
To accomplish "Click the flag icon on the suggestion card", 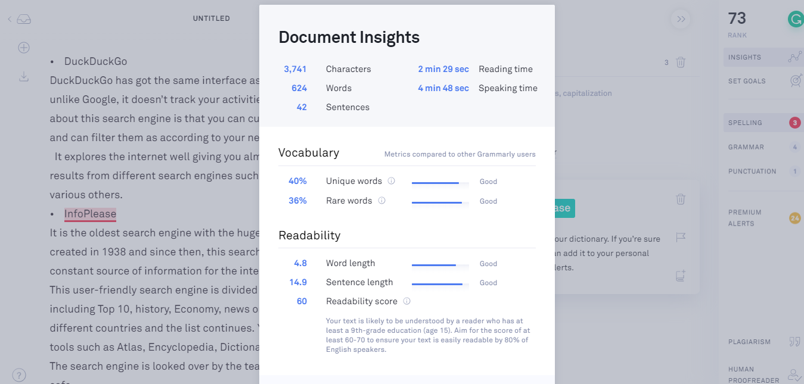I will 681,238.
